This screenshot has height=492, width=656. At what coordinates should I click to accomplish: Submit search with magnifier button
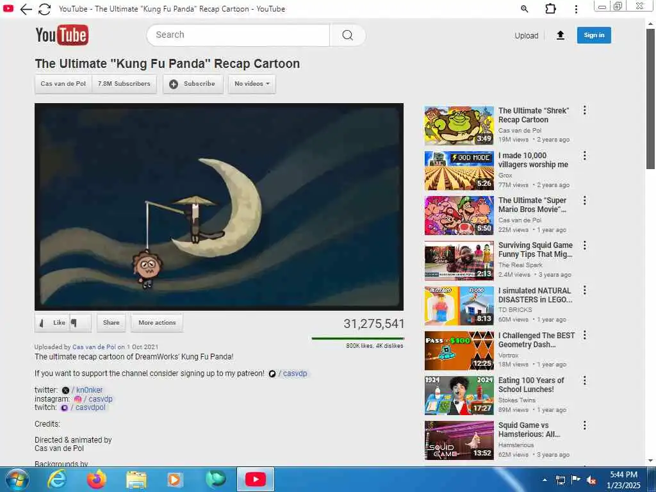tap(347, 35)
